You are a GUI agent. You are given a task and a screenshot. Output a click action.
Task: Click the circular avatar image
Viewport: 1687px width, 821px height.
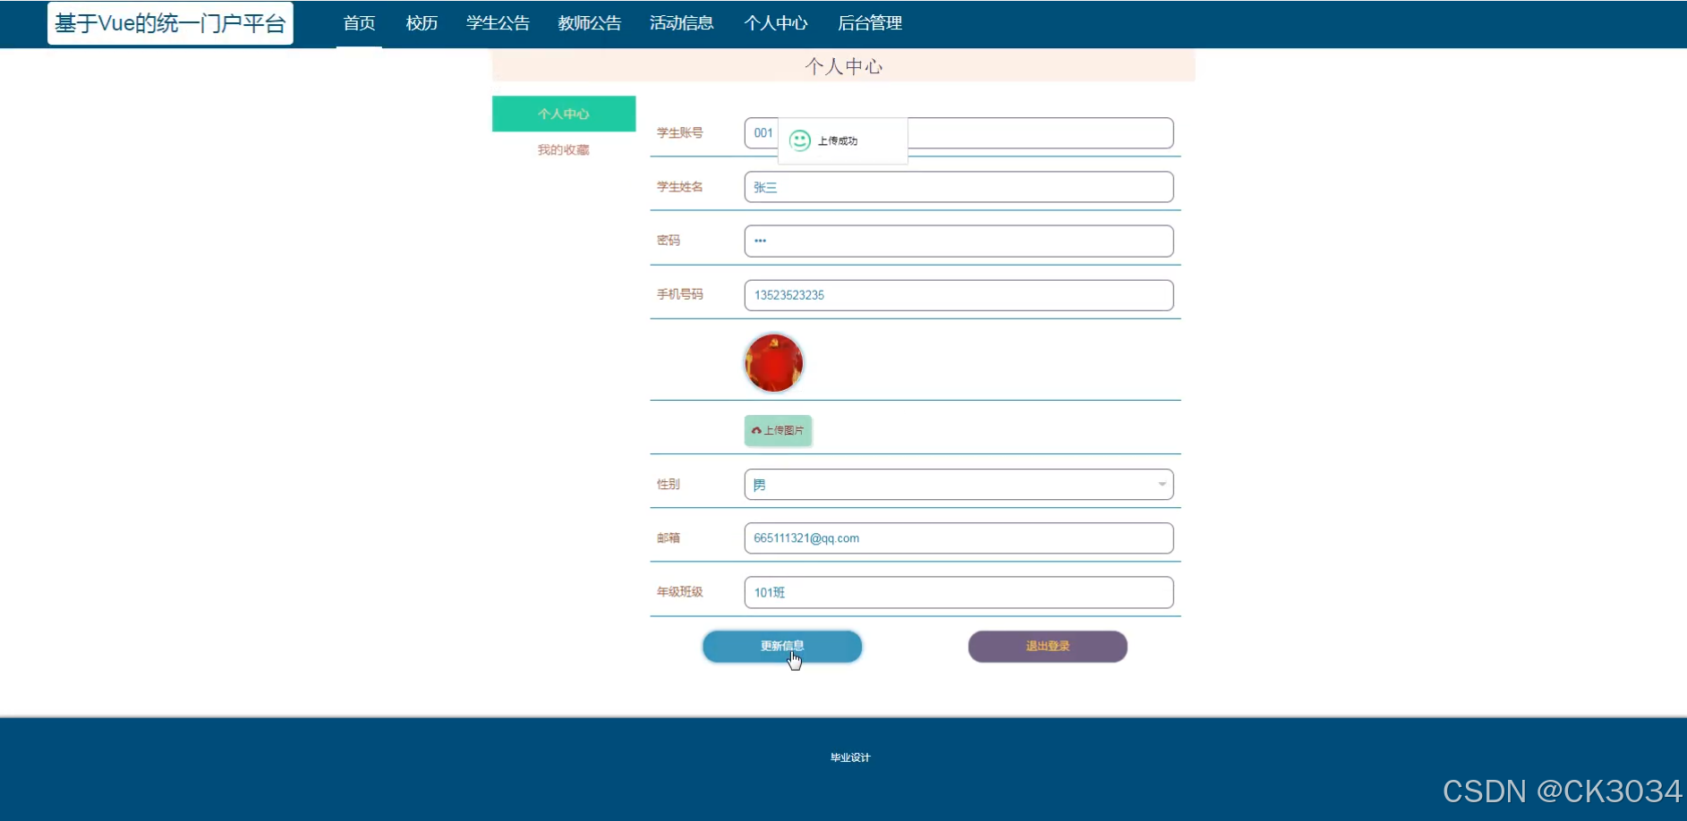[773, 362]
